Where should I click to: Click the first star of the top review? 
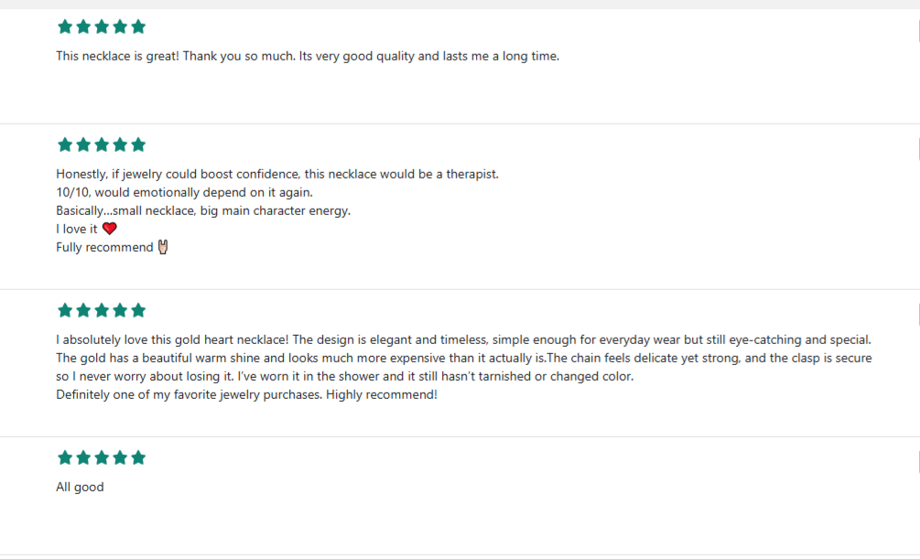(x=65, y=27)
